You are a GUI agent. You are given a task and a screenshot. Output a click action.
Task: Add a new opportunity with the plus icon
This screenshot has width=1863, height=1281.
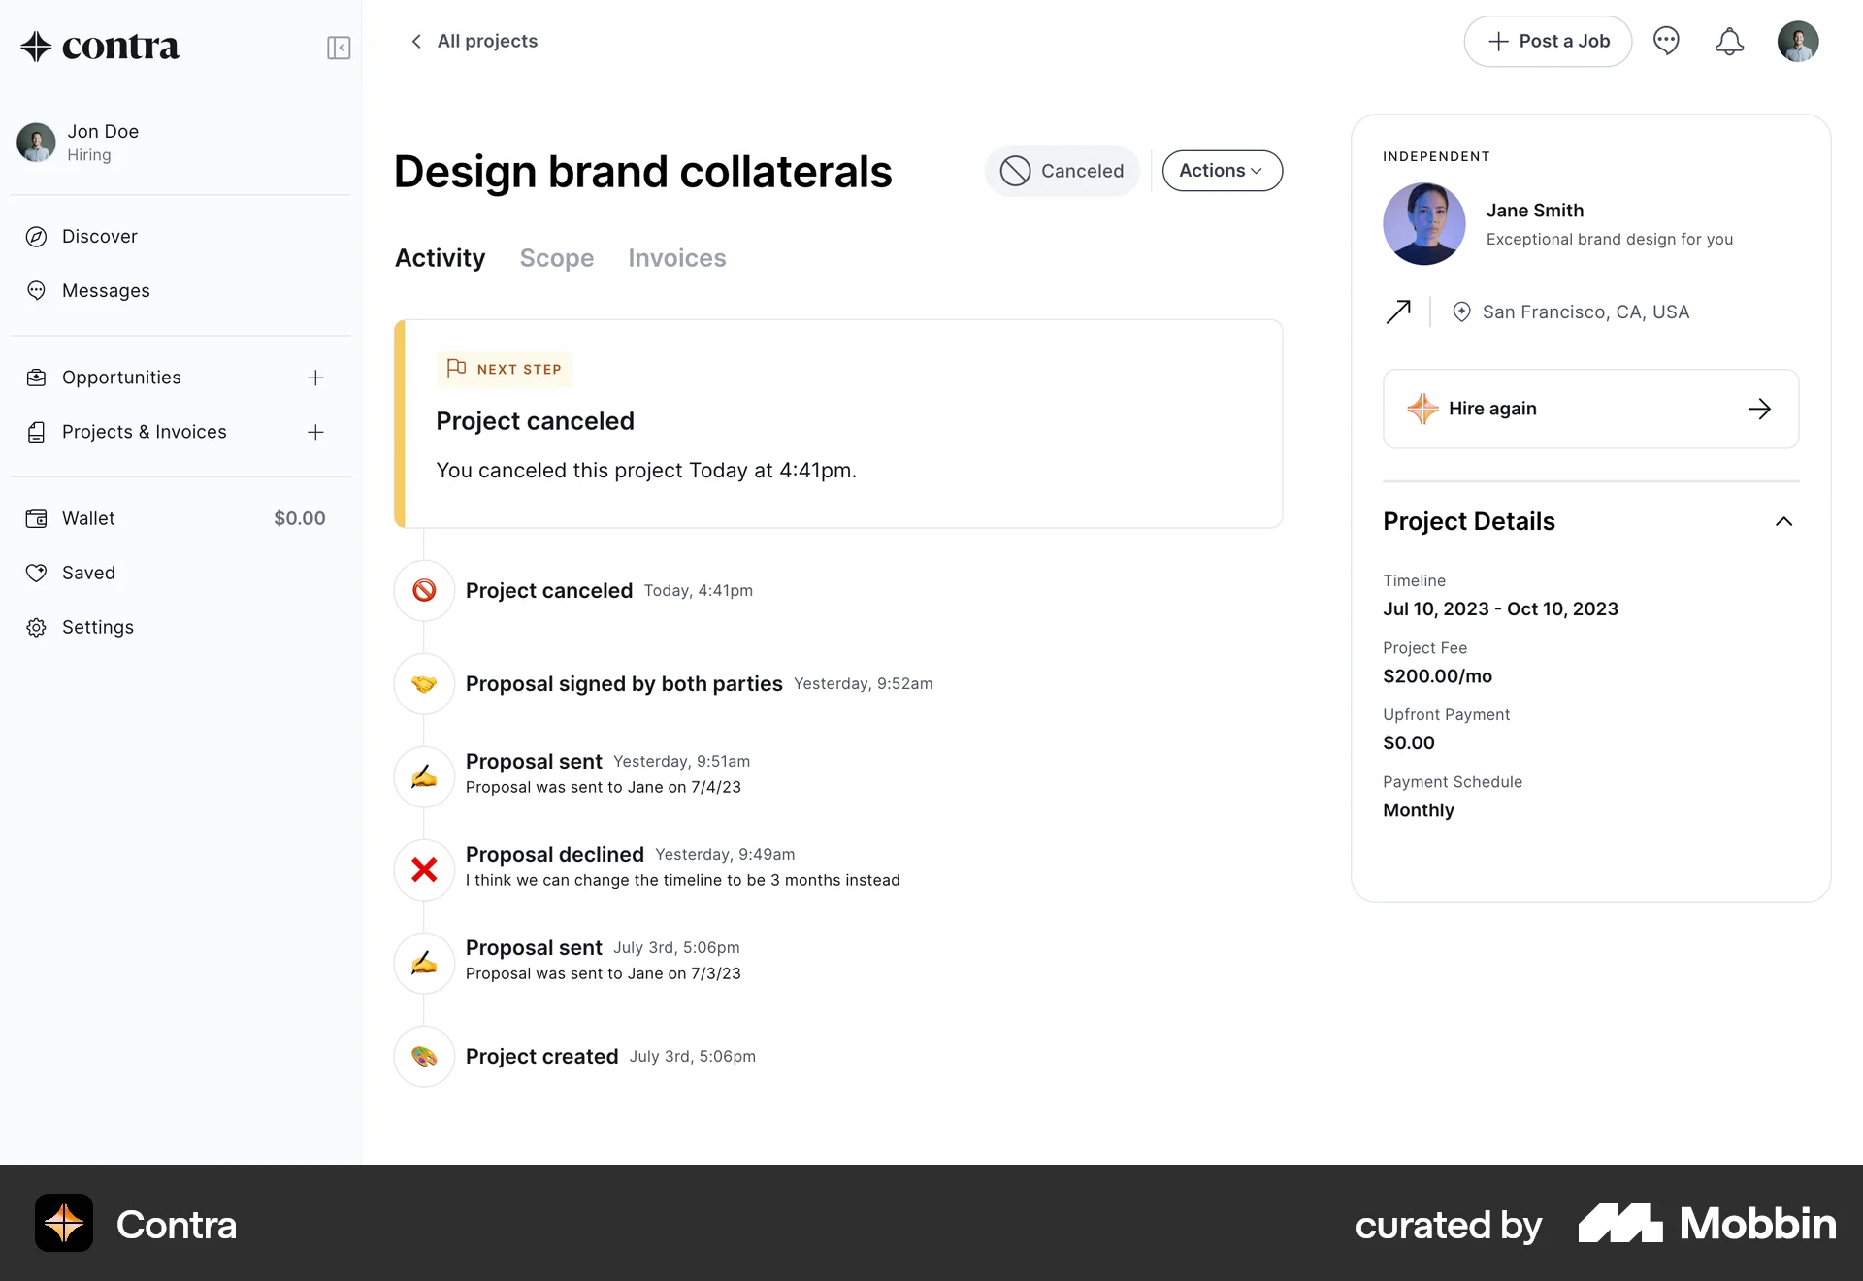pyautogui.click(x=316, y=378)
